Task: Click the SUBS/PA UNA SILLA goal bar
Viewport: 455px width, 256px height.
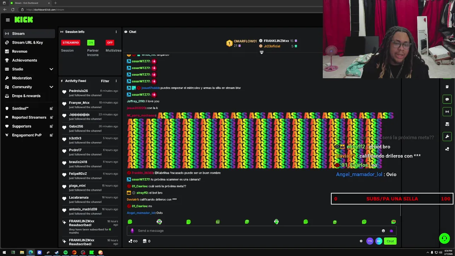Action: (392, 199)
